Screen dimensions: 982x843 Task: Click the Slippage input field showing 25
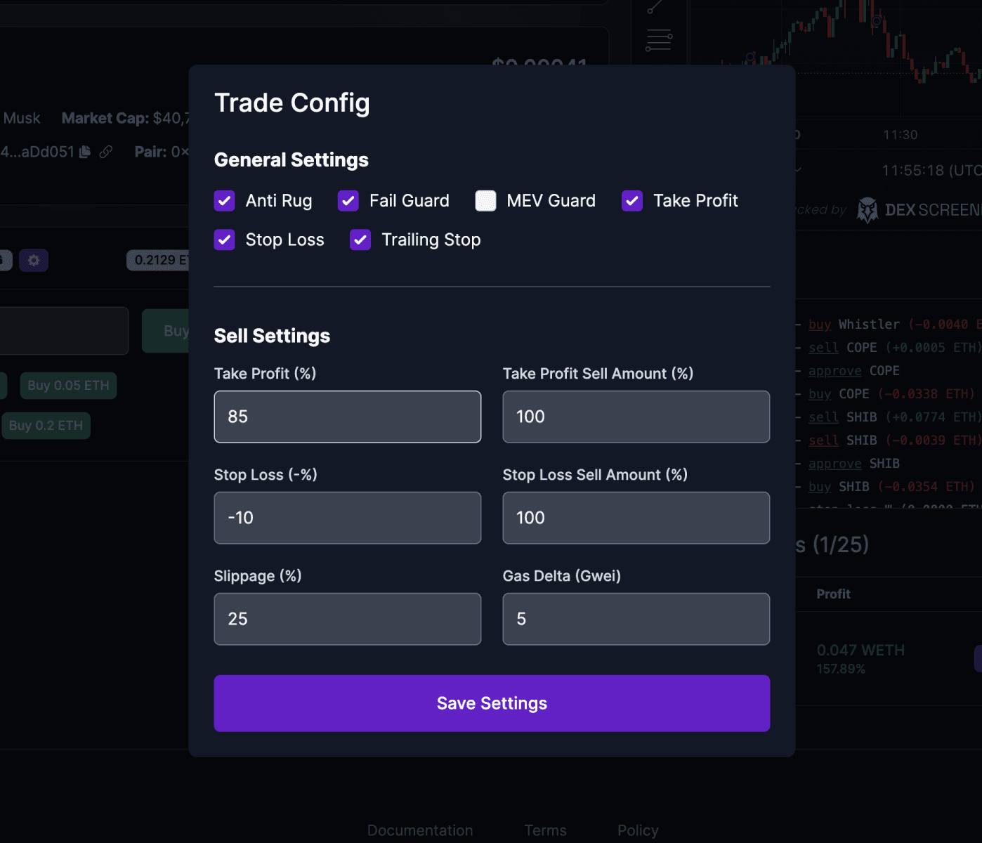(347, 619)
